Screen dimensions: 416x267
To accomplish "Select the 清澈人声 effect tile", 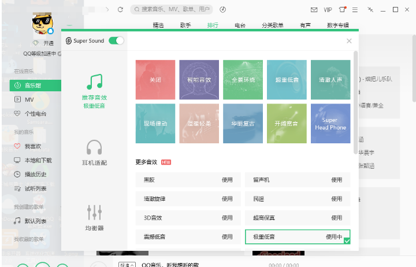I will pyautogui.click(x=330, y=80).
